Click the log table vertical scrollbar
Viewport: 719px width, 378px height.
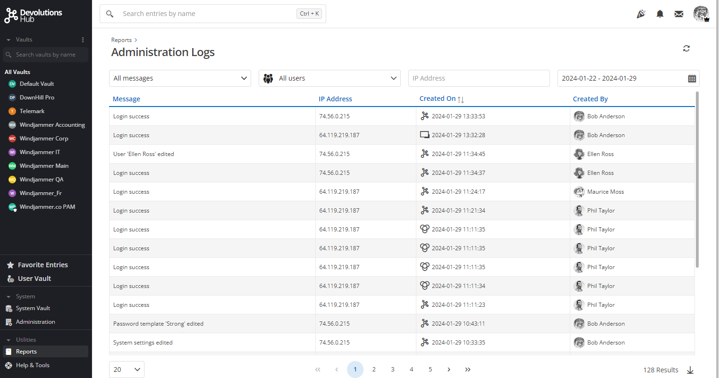697,180
